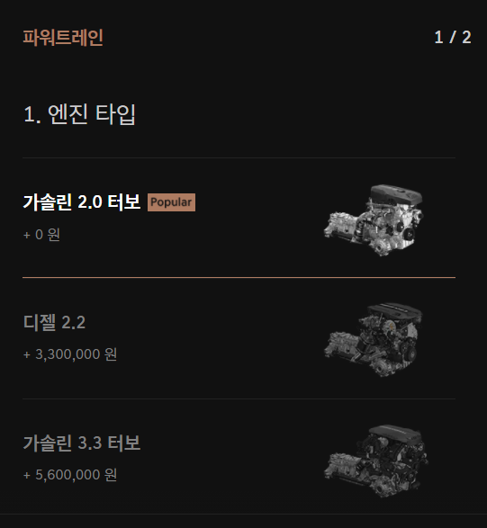Viewport: 487px width, 528px height.
Task: Click the number 2 in the page counter
Action: [466, 37]
